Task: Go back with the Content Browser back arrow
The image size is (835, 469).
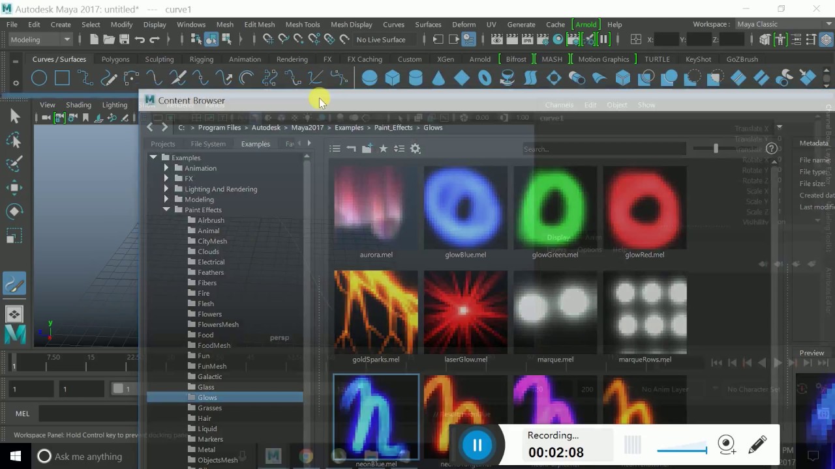Action: tap(150, 128)
